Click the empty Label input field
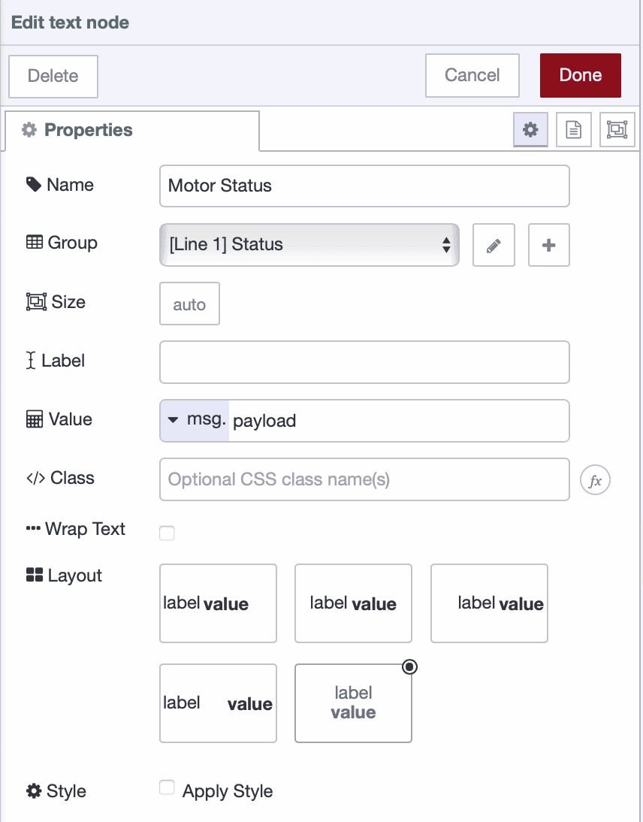 364,362
